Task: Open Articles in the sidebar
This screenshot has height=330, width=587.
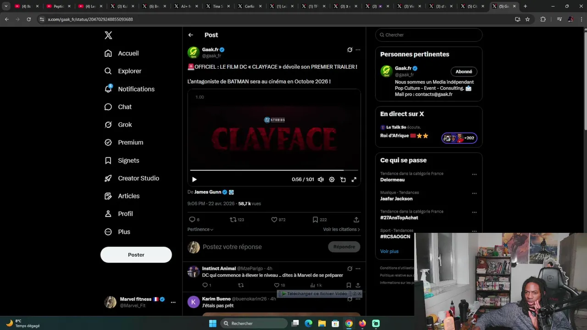Action: coord(122,196)
